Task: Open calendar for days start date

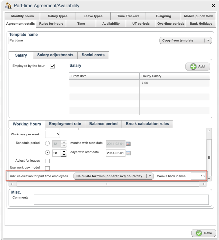Action: 128,153
